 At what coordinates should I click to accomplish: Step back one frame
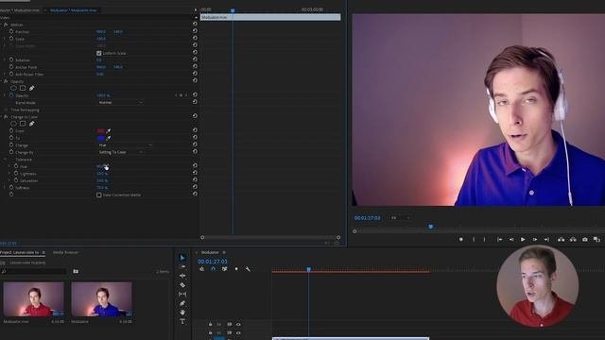click(x=511, y=239)
